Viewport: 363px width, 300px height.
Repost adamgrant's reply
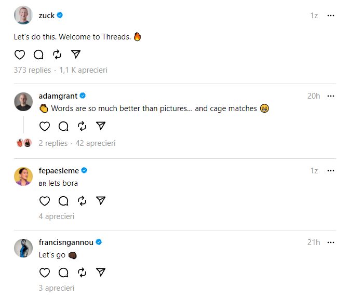click(82, 126)
